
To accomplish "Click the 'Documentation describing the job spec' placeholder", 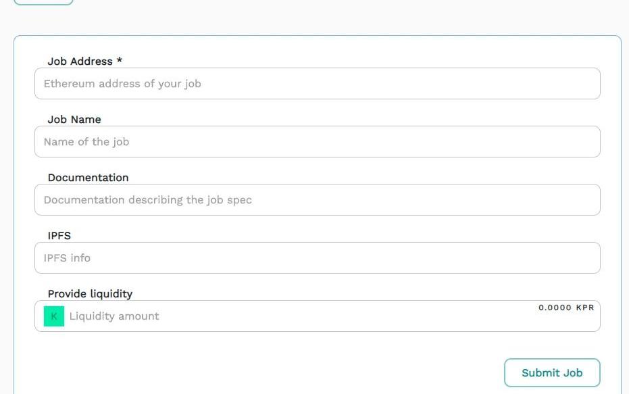I will (148, 200).
